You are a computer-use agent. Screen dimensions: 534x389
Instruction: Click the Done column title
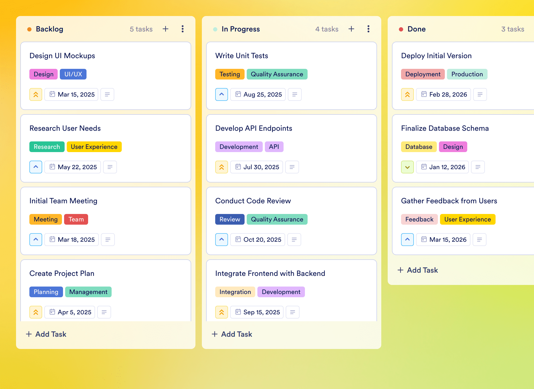point(417,29)
